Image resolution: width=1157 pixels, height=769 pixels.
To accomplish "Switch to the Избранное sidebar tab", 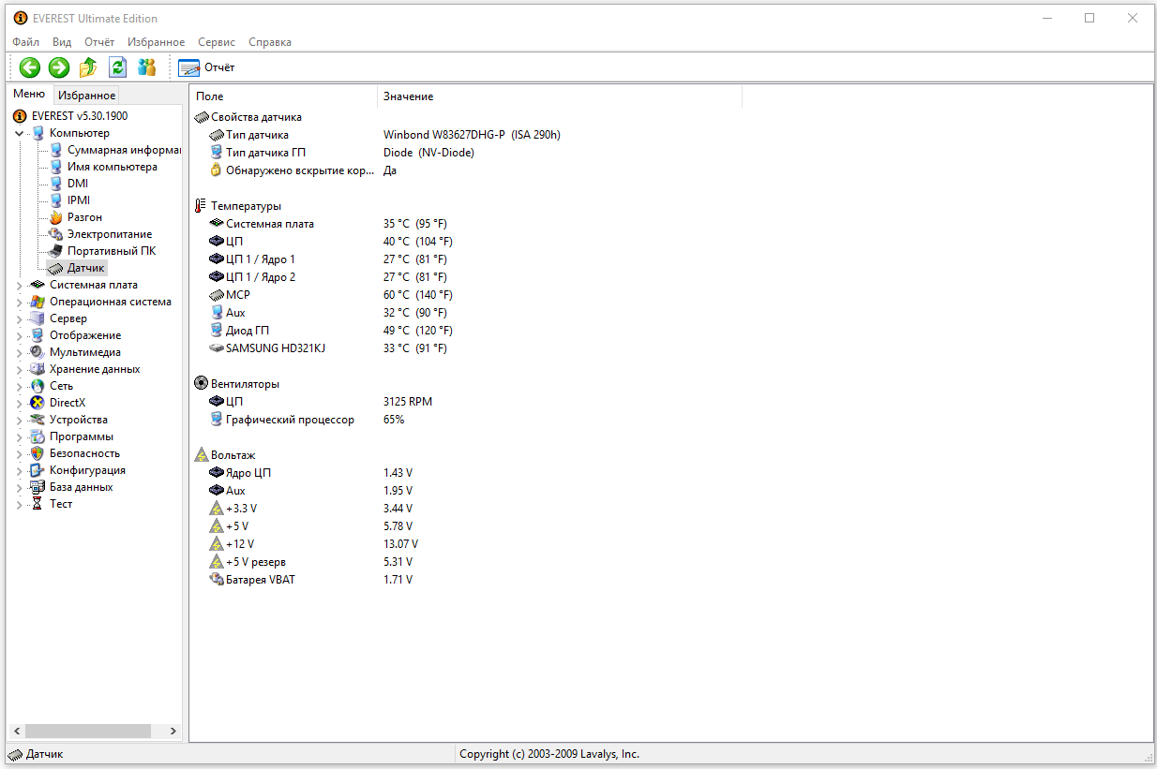I will point(86,95).
